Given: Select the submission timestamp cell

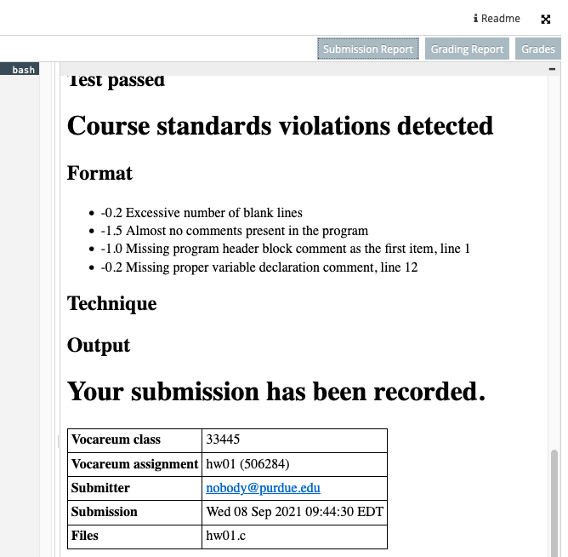Looking at the screenshot, I should point(294,512).
